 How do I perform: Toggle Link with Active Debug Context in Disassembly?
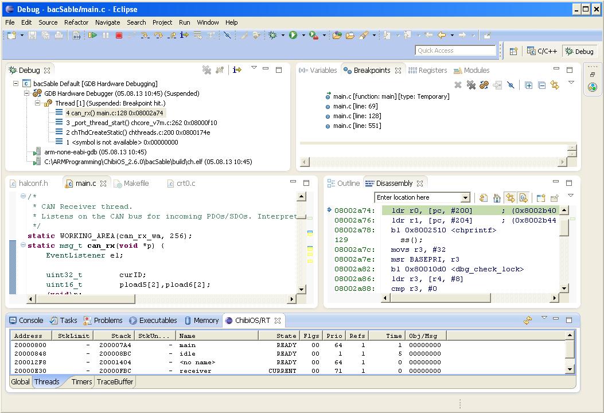click(x=510, y=198)
